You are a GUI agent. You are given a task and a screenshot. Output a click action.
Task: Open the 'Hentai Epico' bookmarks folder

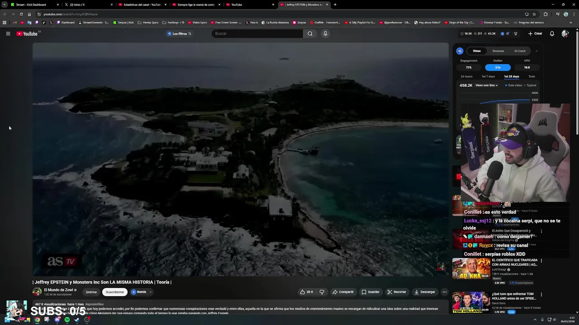(148, 22)
